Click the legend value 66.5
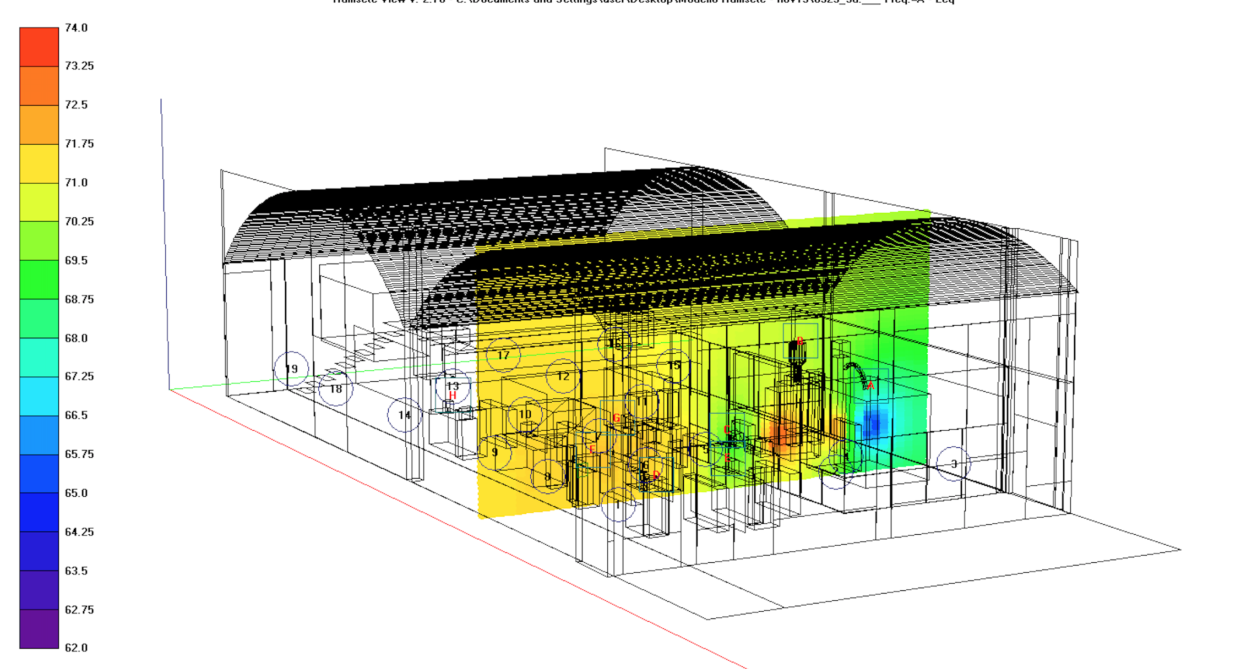Viewport: 1241px width, 669px height. [76, 415]
